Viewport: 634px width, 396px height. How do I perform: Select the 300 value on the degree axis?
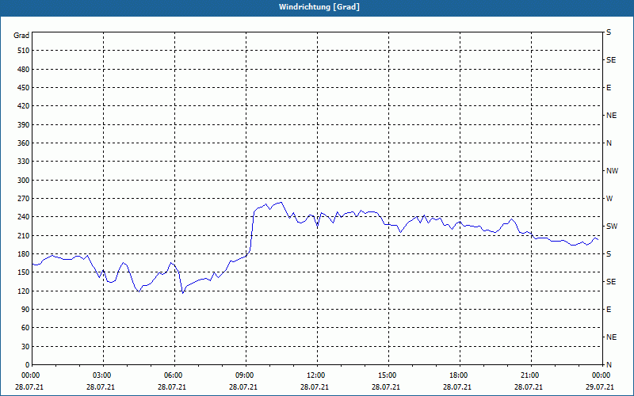click(24, 181)
